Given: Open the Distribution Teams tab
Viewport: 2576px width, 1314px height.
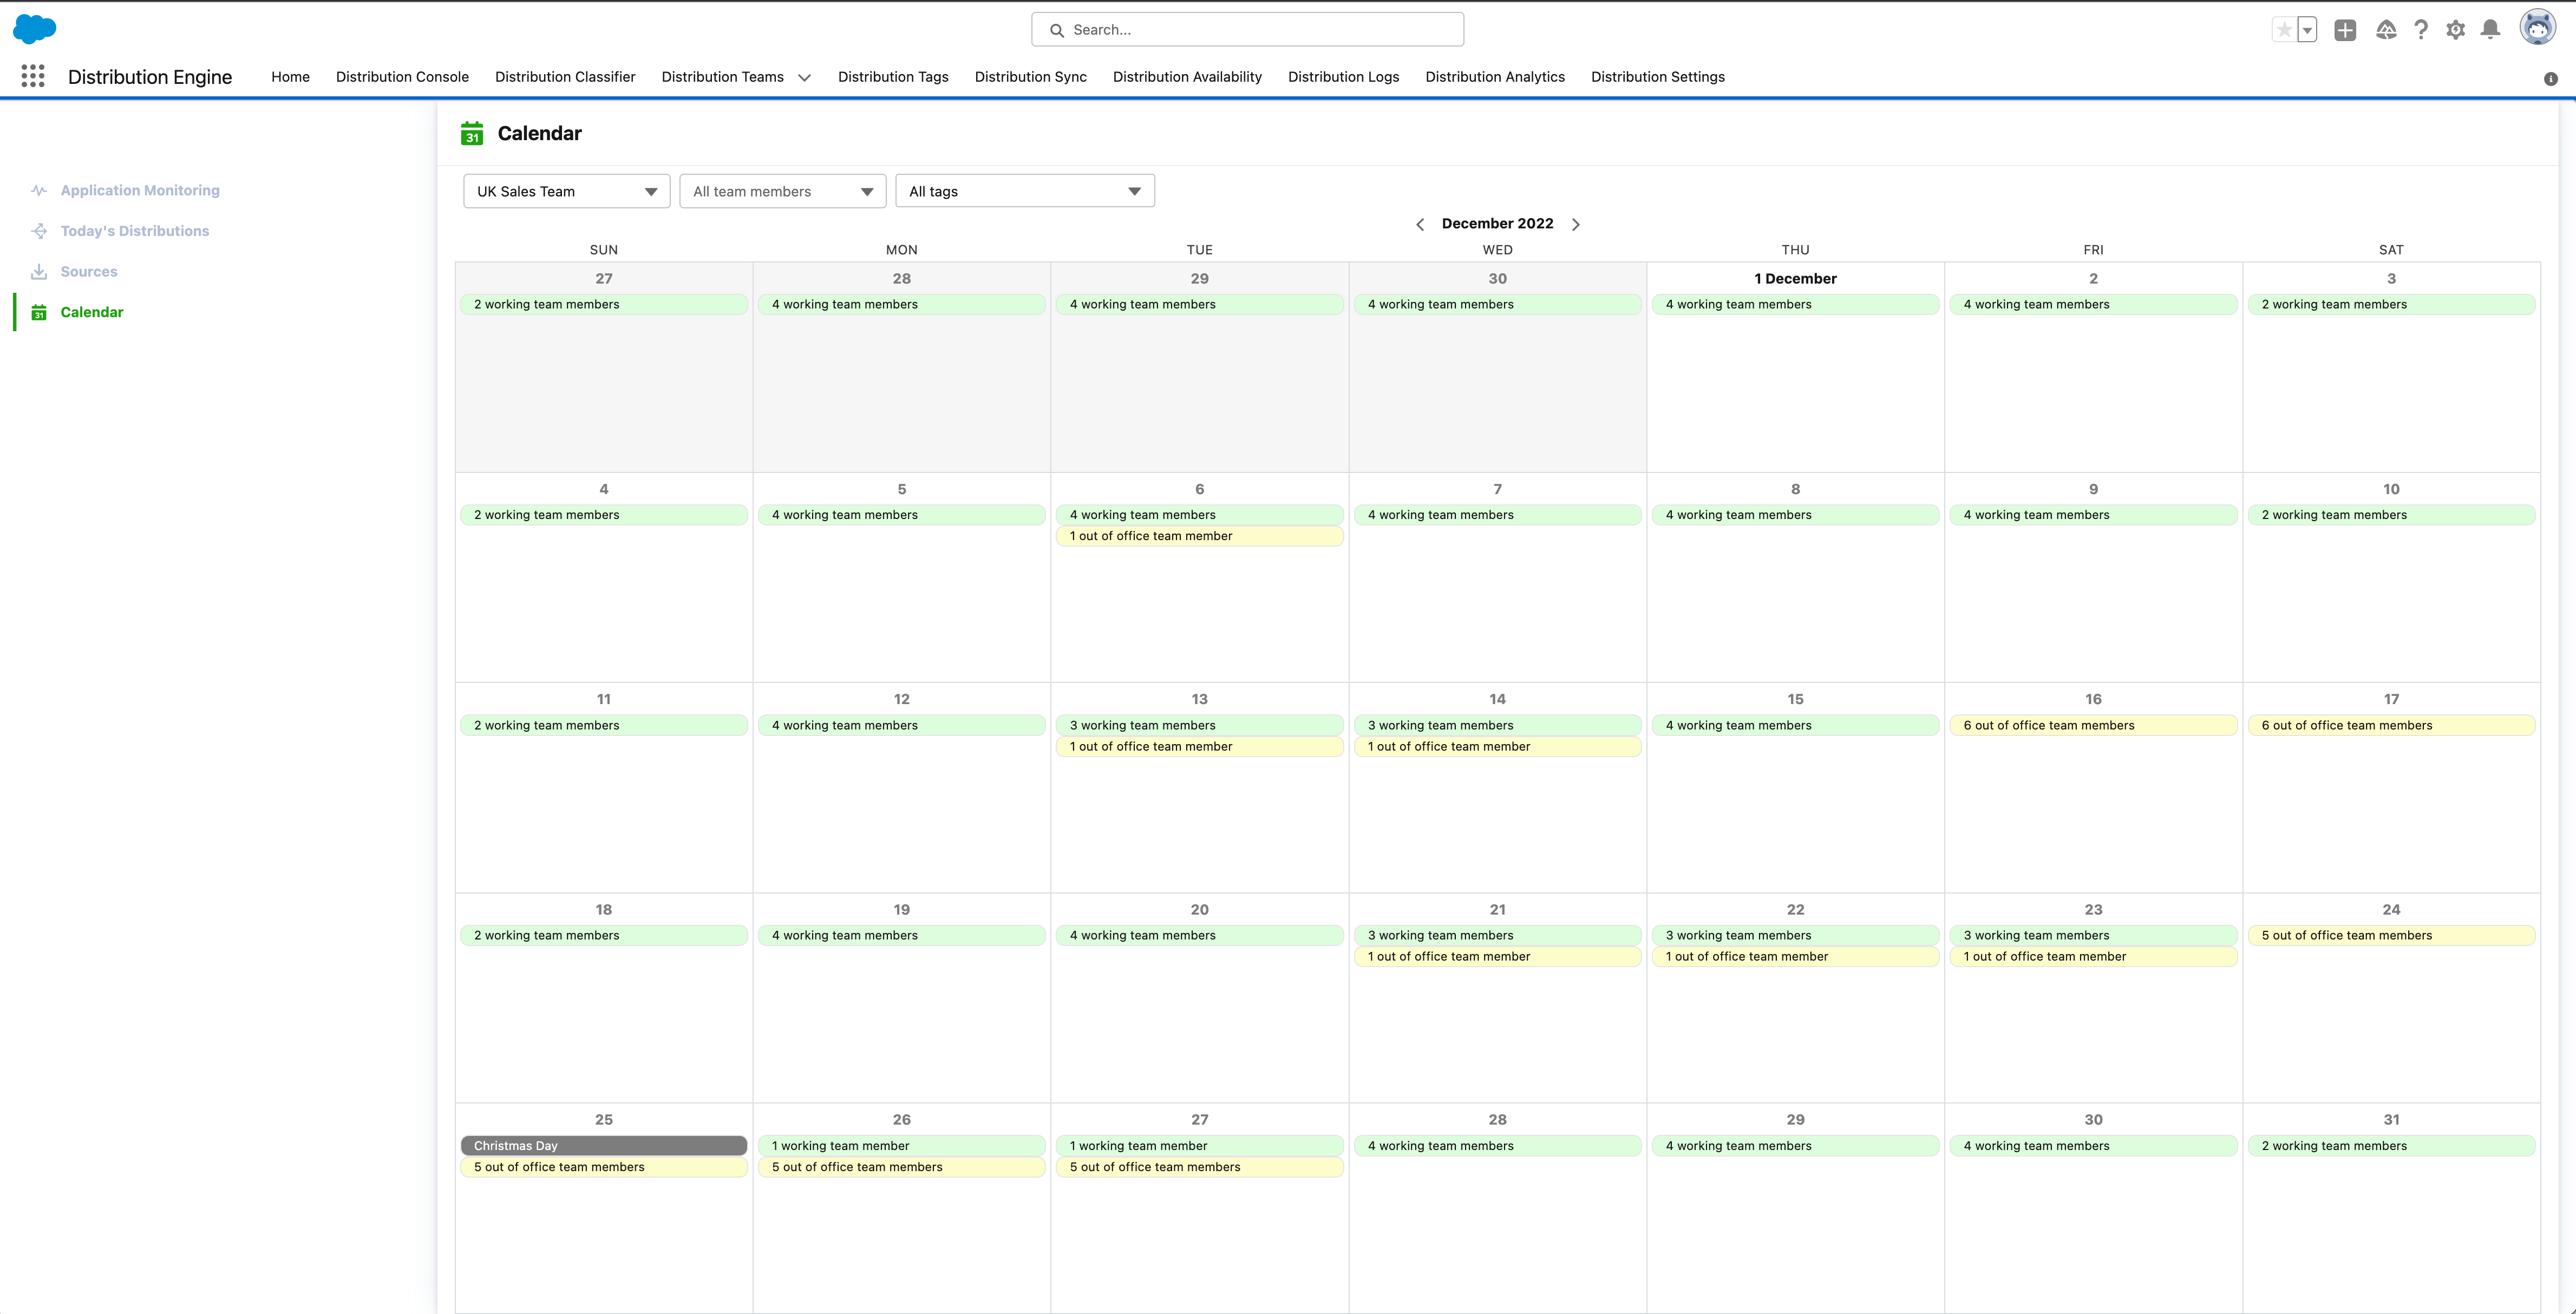Looking at the screenshot, I should (723, 77).
